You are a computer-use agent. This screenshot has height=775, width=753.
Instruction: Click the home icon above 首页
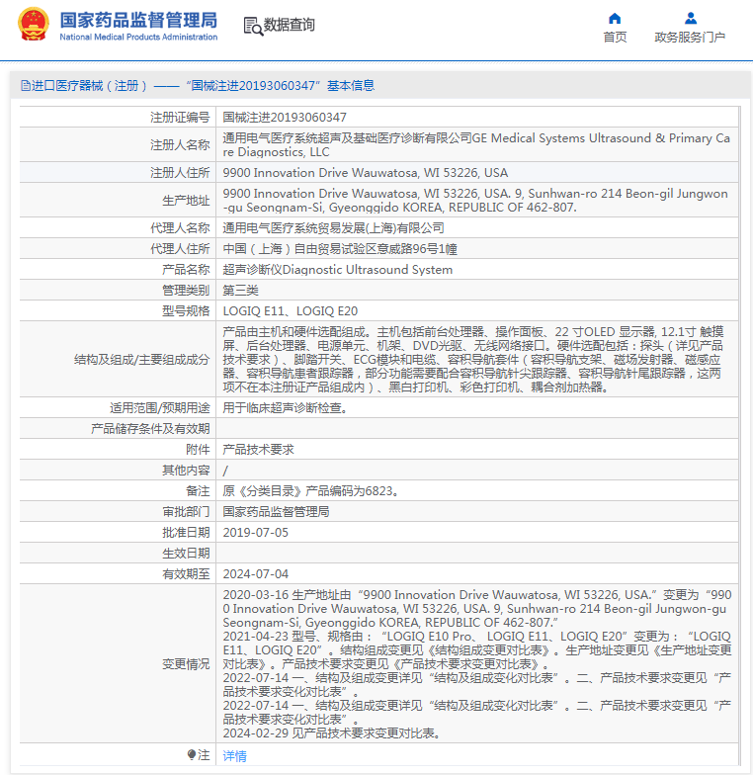[615, 18]
